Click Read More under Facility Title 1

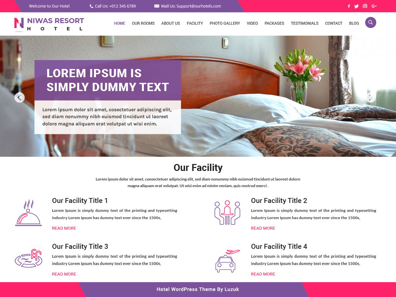(64, 228)
